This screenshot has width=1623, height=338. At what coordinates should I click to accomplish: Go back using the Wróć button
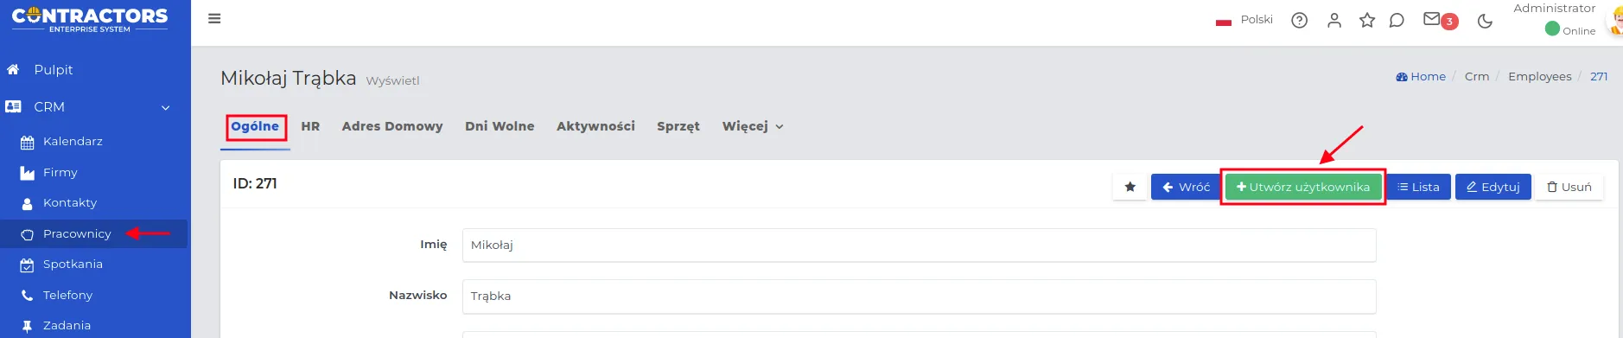tap(1185, 187)
